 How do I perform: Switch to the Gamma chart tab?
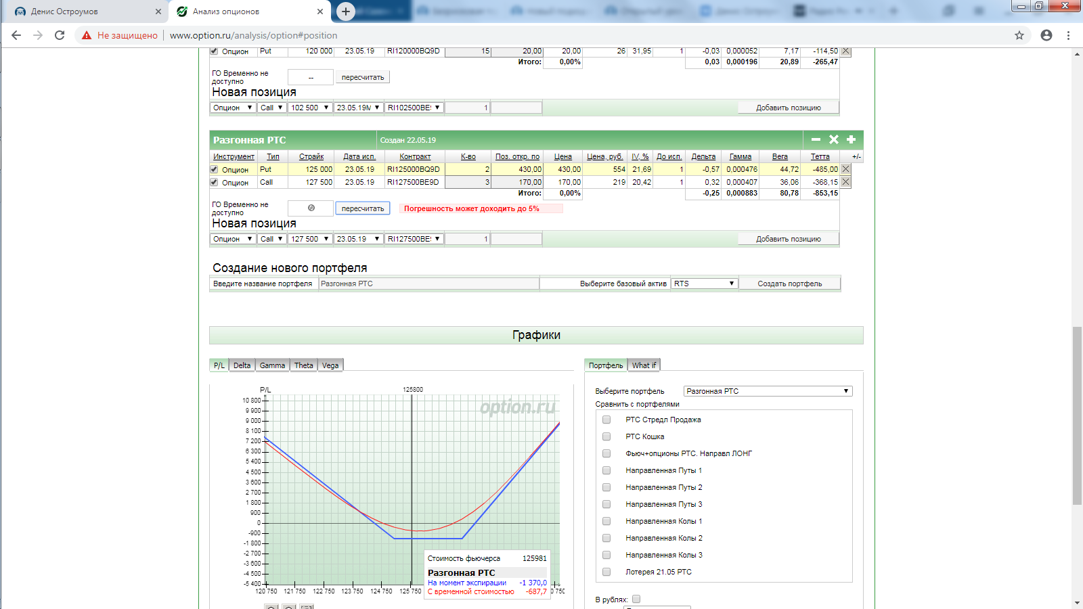tap(272, 365)
